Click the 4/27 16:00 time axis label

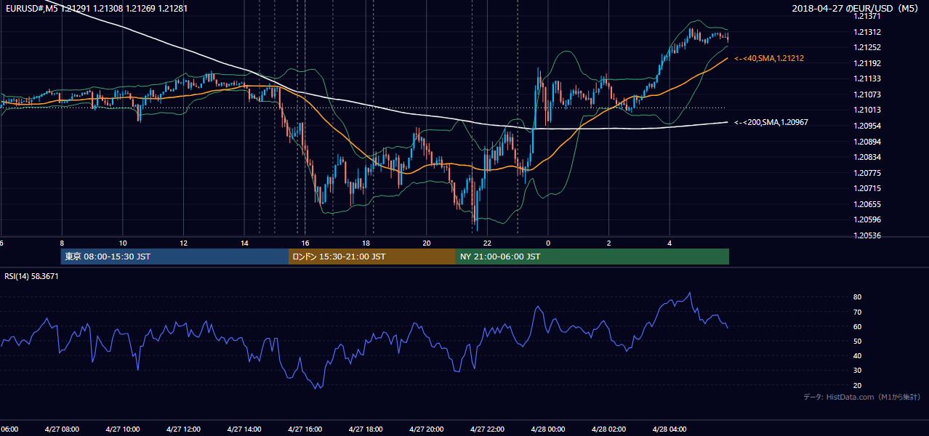point(305,429)
